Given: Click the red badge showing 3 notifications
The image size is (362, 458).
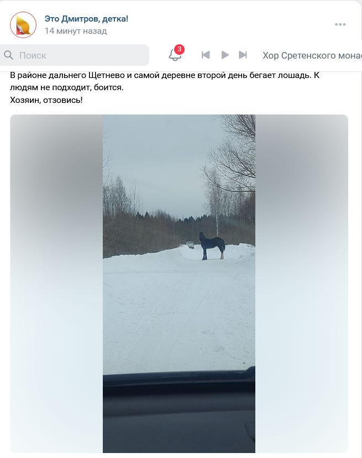Looking at the screenshot, I should (x=179, y=49).
